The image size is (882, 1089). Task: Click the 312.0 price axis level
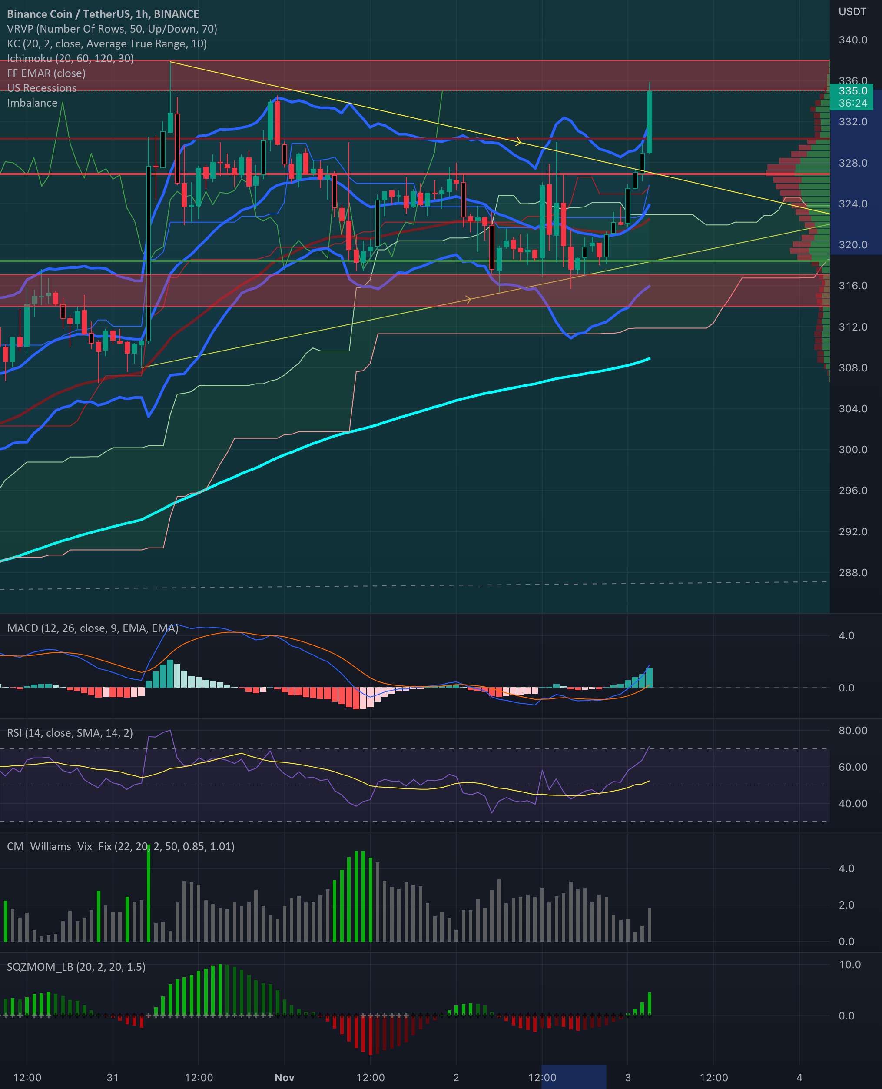tap(853, 327)
